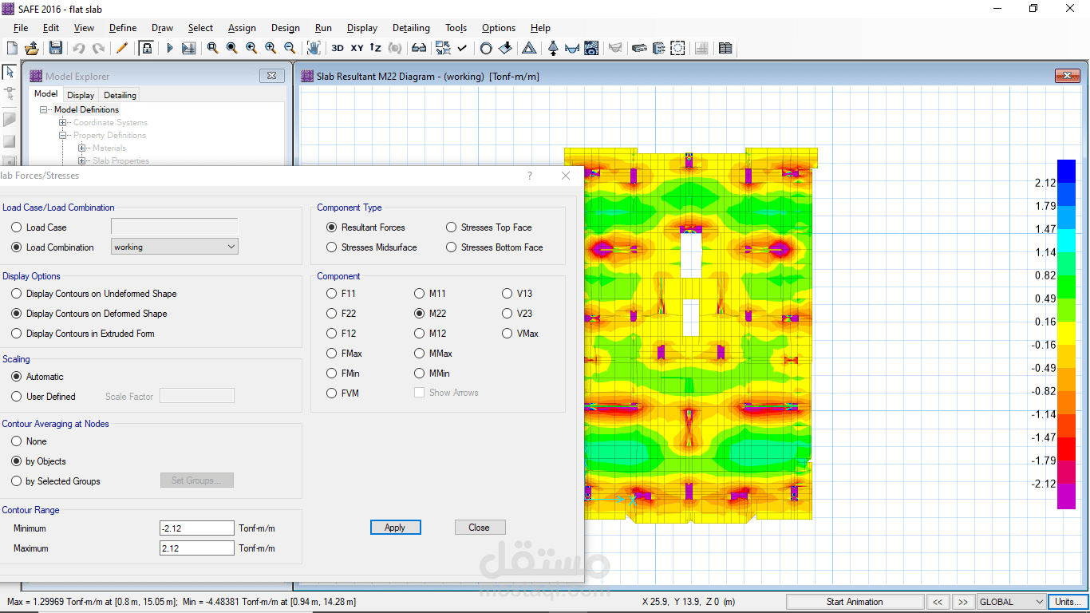Click the >> next step button
1090x613 pixels.
(963, 602)
